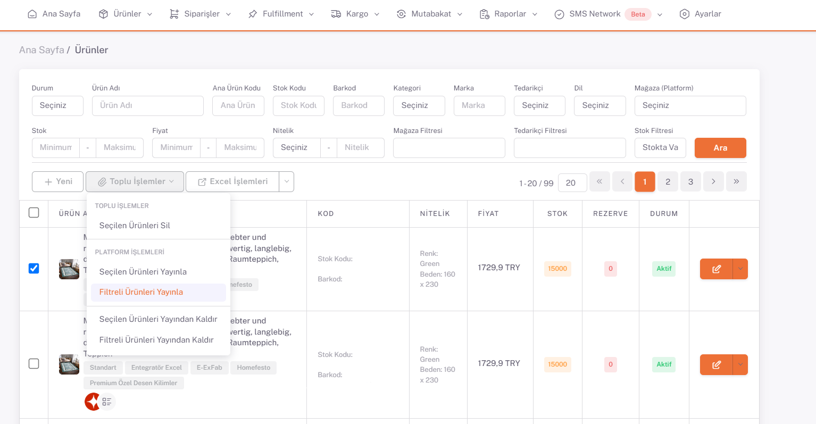The width and height of the screenshot is (816, 424).
Task: Click the SMS Network check icon
Action: (x=560, y=14)
